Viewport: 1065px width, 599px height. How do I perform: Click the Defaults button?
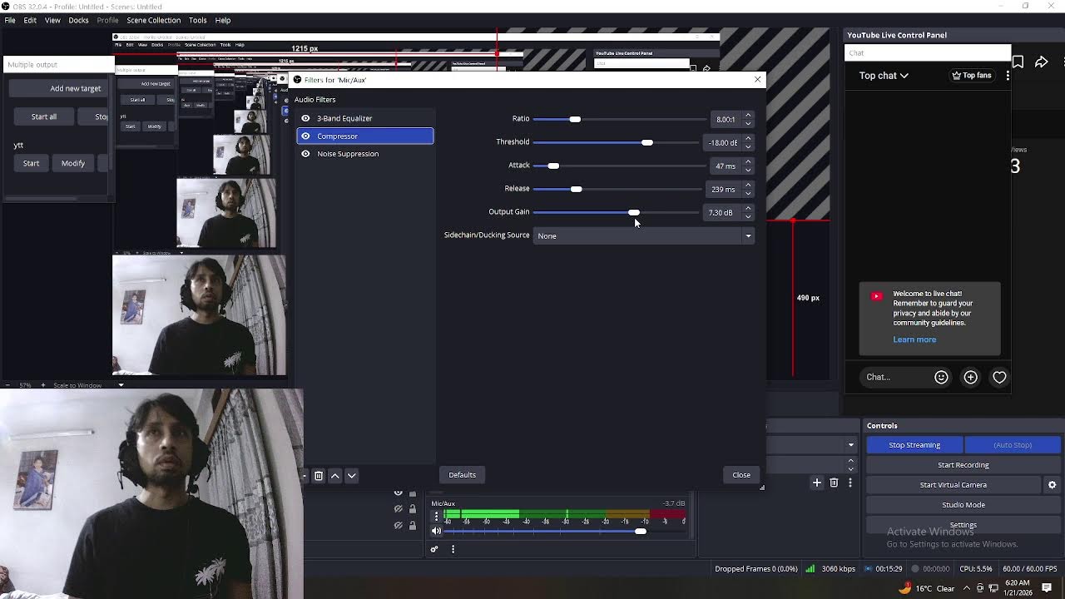[x=462, y=475]
